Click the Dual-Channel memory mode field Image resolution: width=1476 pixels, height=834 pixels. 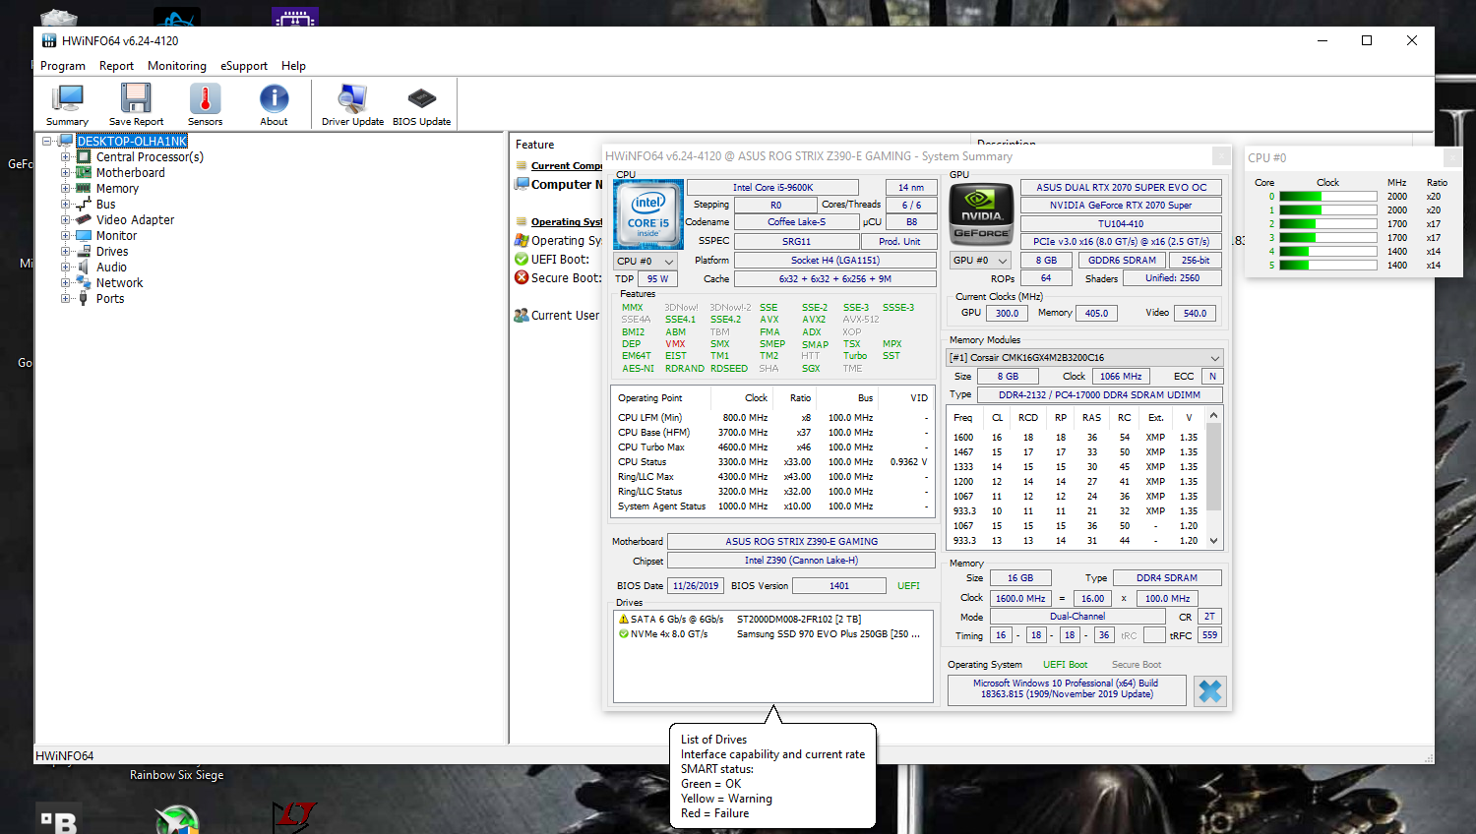point(1077,617)
